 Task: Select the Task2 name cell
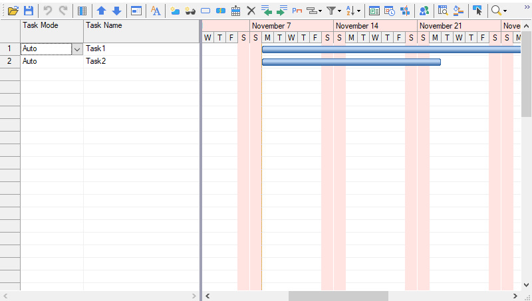(141, 62)
